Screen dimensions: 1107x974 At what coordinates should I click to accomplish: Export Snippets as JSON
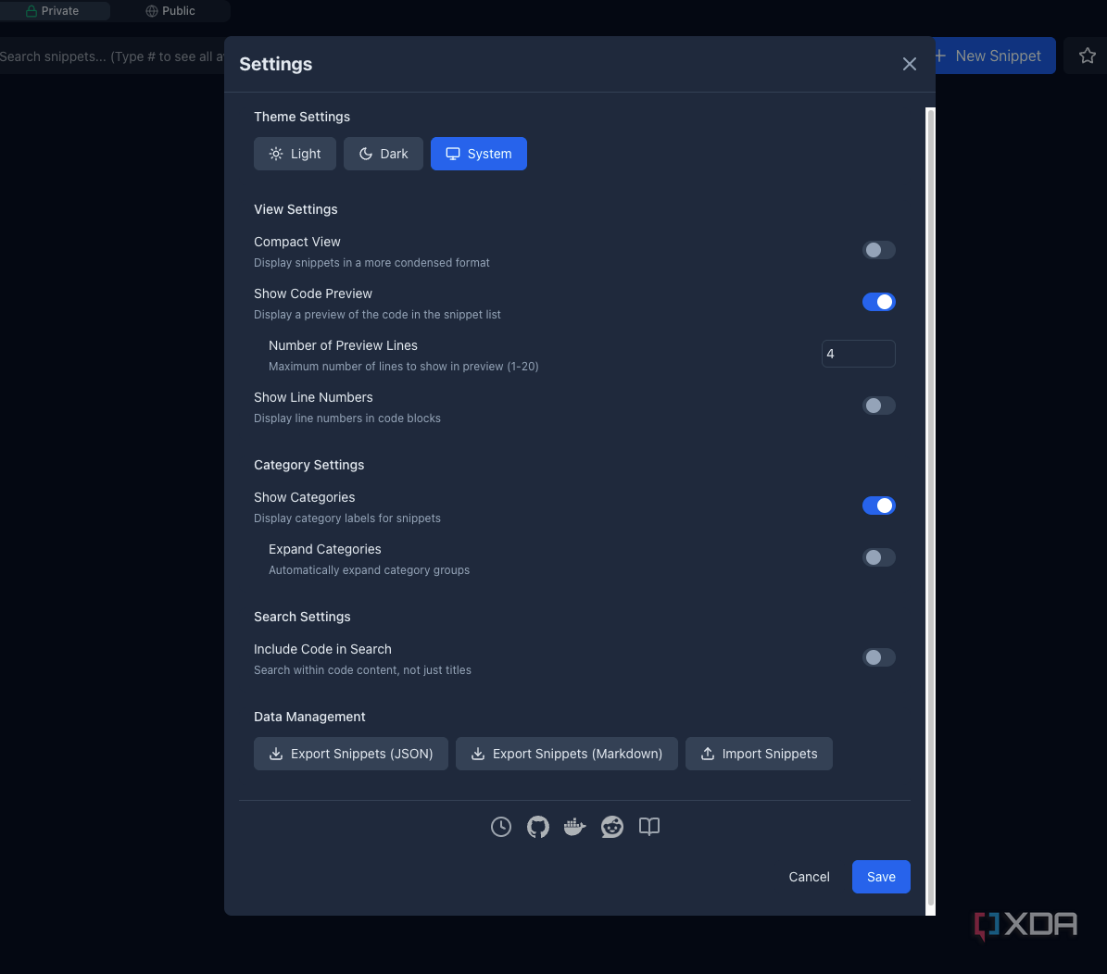tap(351, 754)
